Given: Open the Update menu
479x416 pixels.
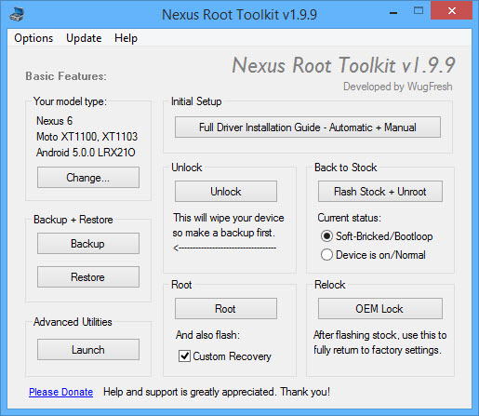Looking at the screenshot, I should pos(84,38).
